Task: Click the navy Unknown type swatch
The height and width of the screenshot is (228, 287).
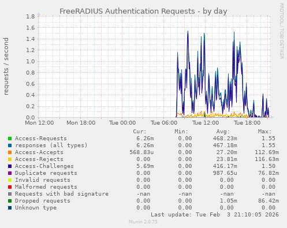Action: tap(10, 208)
